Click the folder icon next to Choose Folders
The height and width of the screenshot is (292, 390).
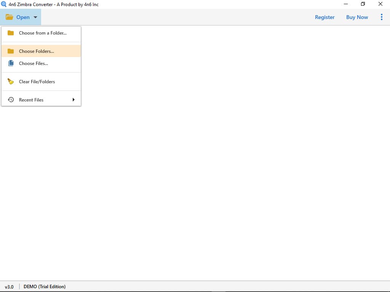11,51
